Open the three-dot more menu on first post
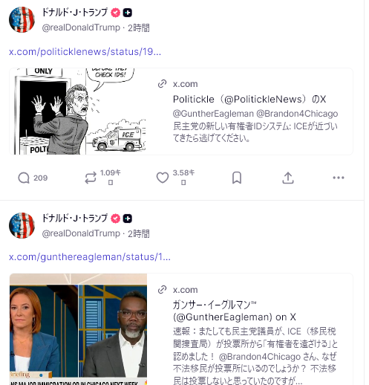The height and width of the screenshot is (385, 369). pos(339,178)
